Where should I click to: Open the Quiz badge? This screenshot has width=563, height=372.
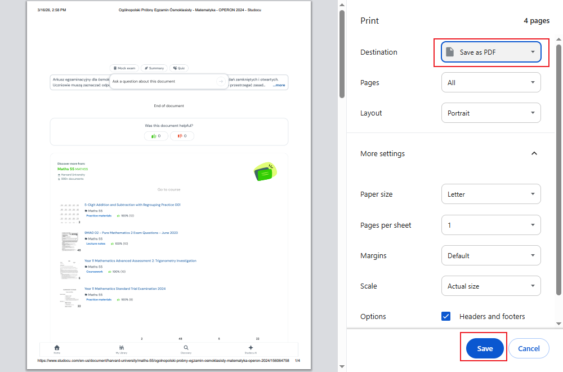tap(178, 68)
